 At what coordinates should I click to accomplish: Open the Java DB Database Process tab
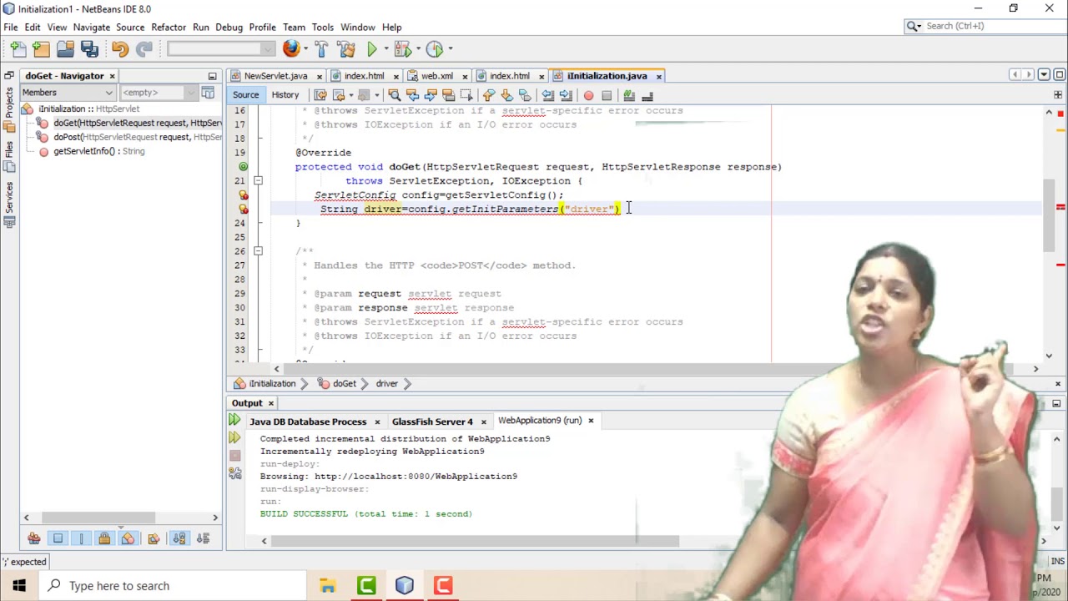tap(308, 422)
